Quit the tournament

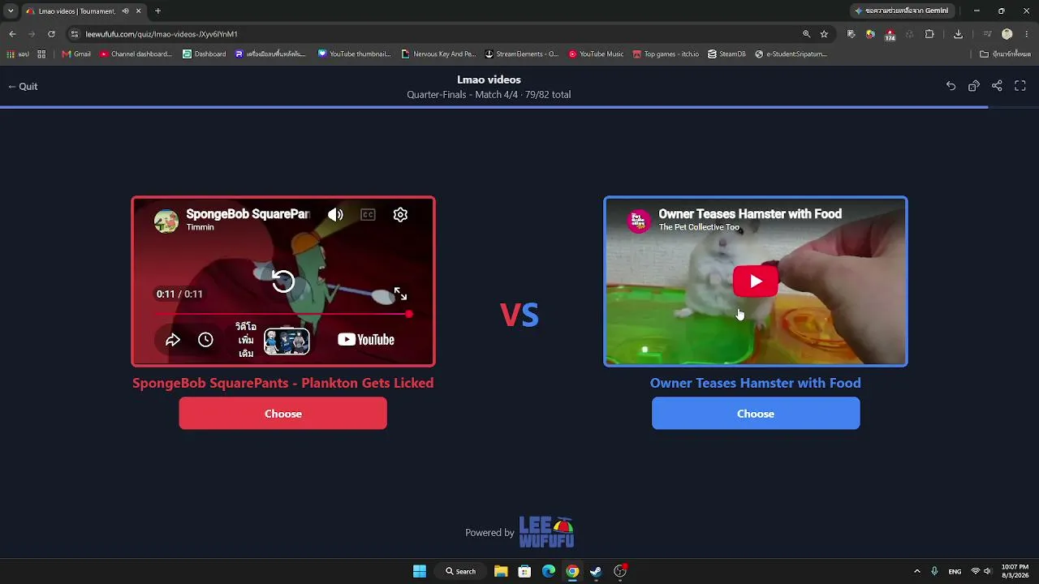(23, 87)
